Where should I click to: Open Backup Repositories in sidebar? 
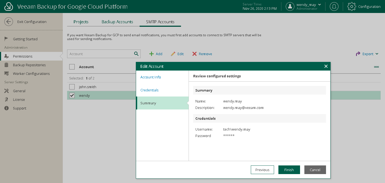(x=29, y=65)
